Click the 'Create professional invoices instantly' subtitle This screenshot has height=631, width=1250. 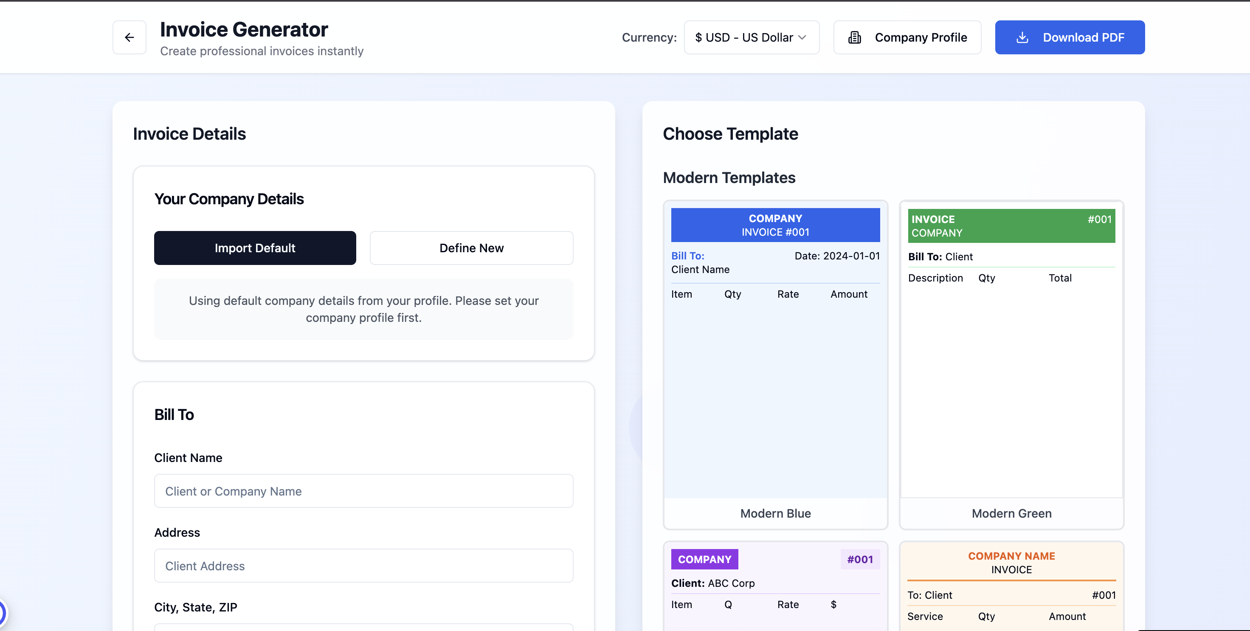pos(262,51)
